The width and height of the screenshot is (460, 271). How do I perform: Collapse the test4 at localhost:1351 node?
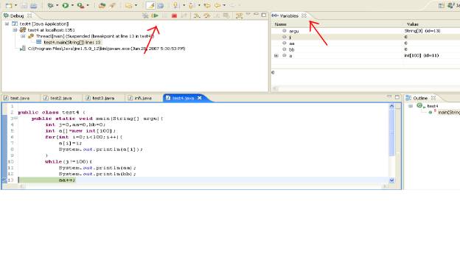tap(15, 30)
